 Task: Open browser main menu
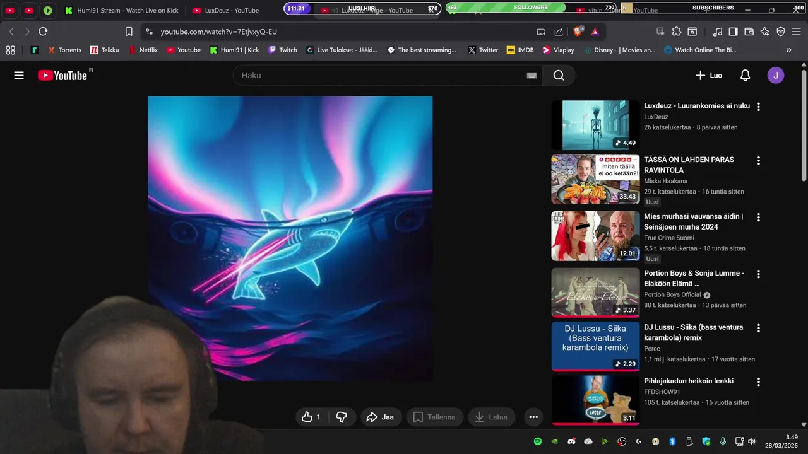(797, 32)
